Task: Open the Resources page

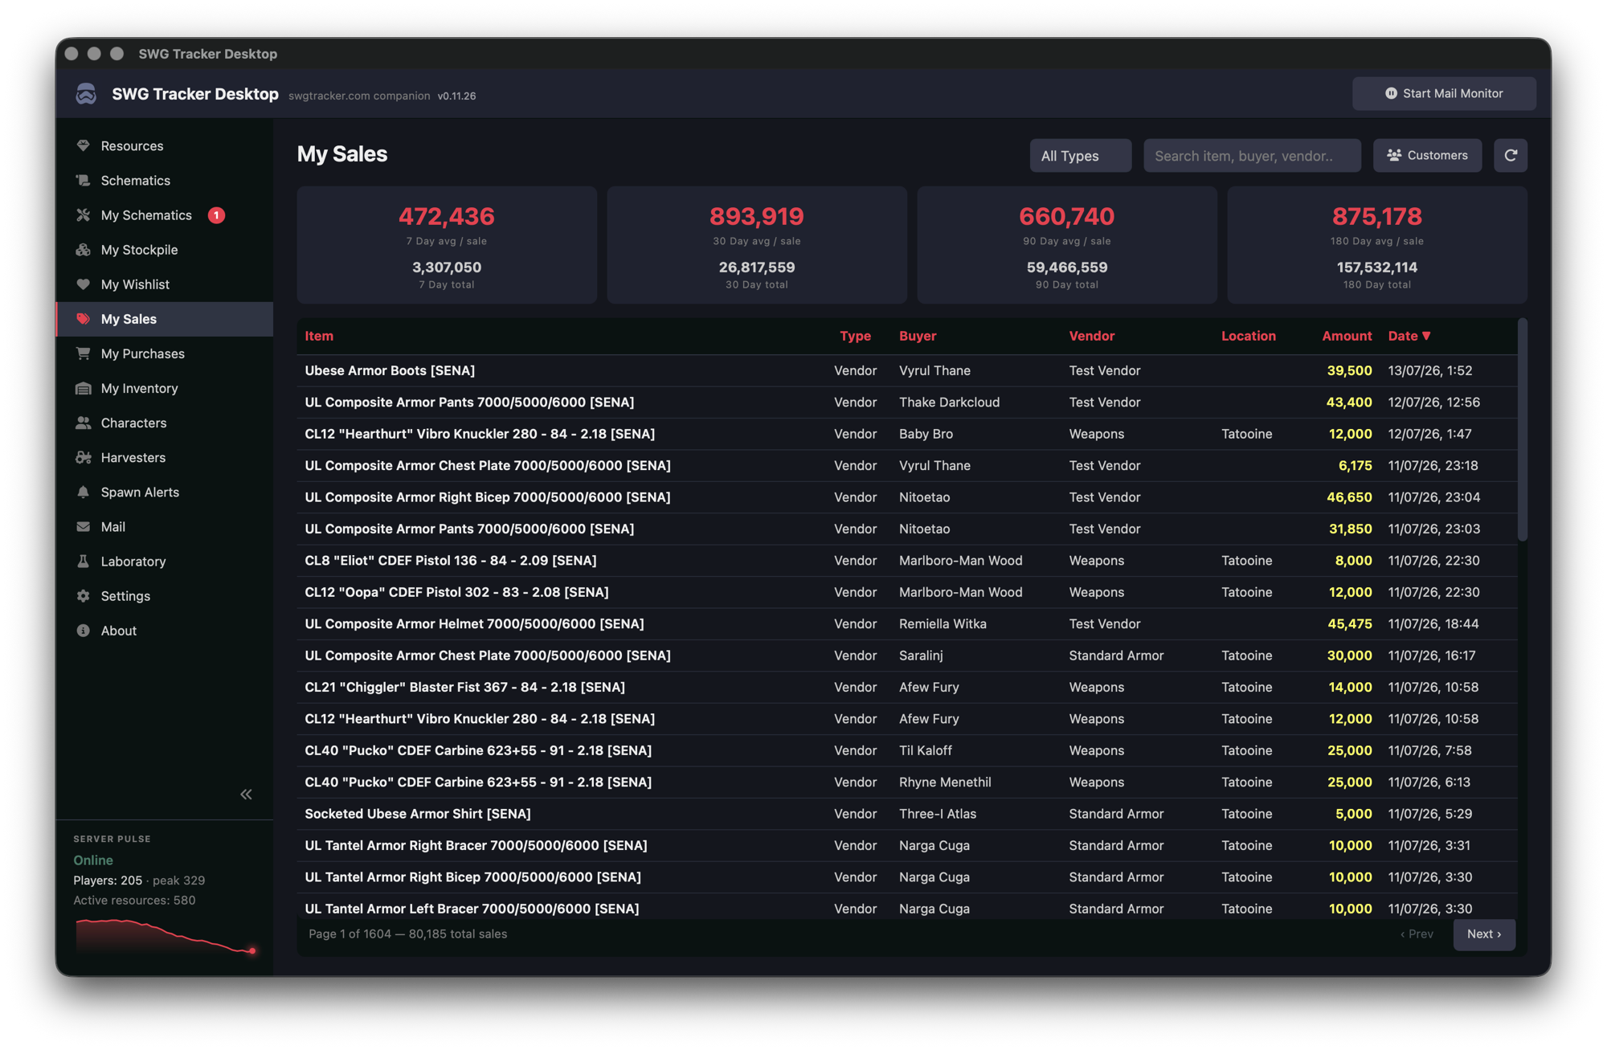Action: tap(165, 145)
